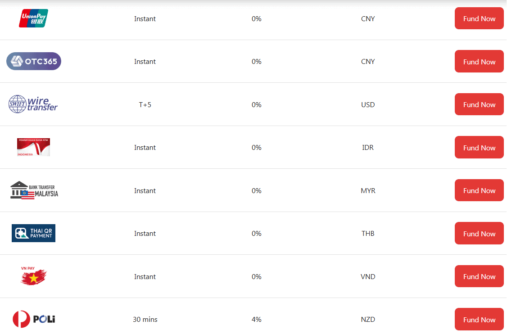Click Fund Now for OTC365
507x334 pixels.
click(479, 61)
